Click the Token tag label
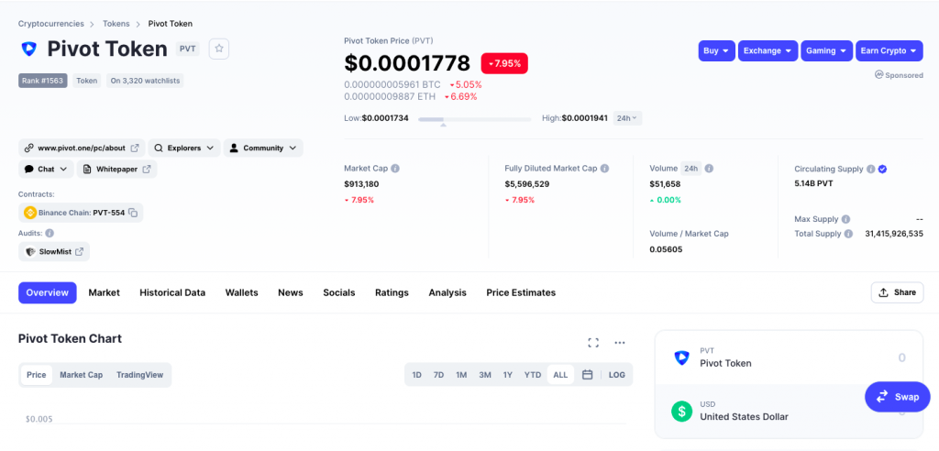The height and width of the screenshot is (451, 939). click(87, 81)
